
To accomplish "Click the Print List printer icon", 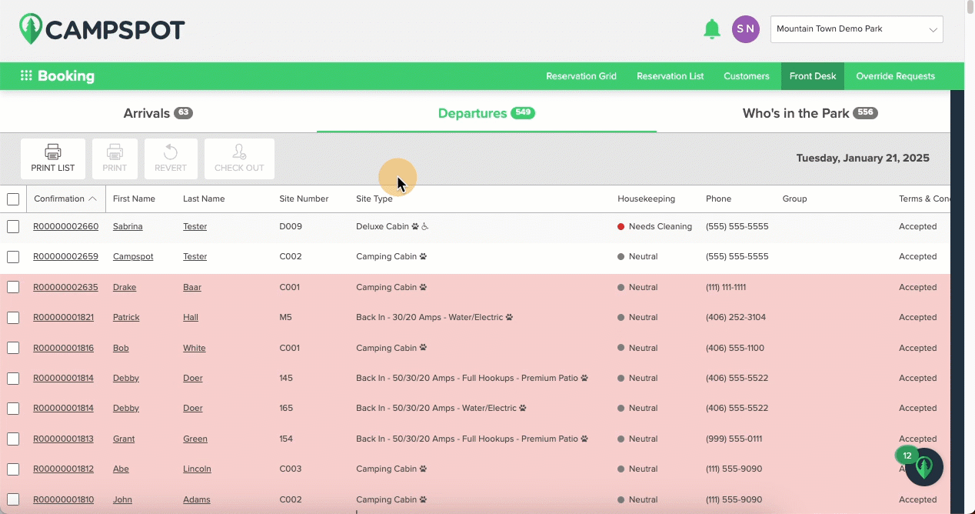I will click(53, 152).
